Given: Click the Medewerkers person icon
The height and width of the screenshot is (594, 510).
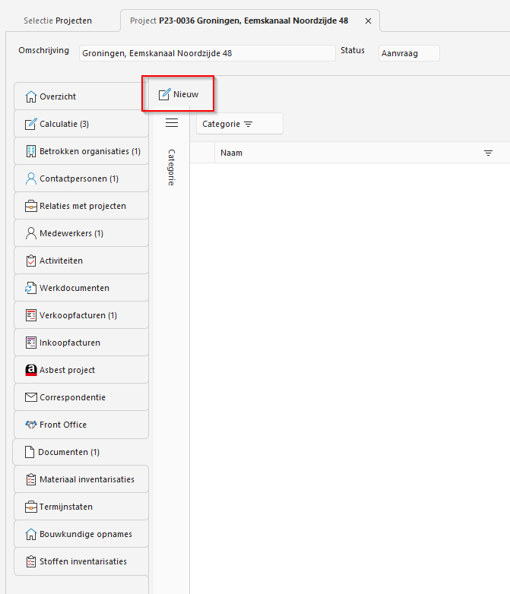Looking at the screenshot, I should tap(30, 233).
